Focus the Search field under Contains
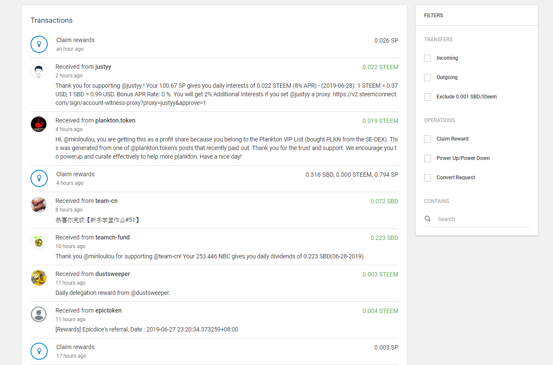This screenshot has height=365, width=553. [481, 219]
